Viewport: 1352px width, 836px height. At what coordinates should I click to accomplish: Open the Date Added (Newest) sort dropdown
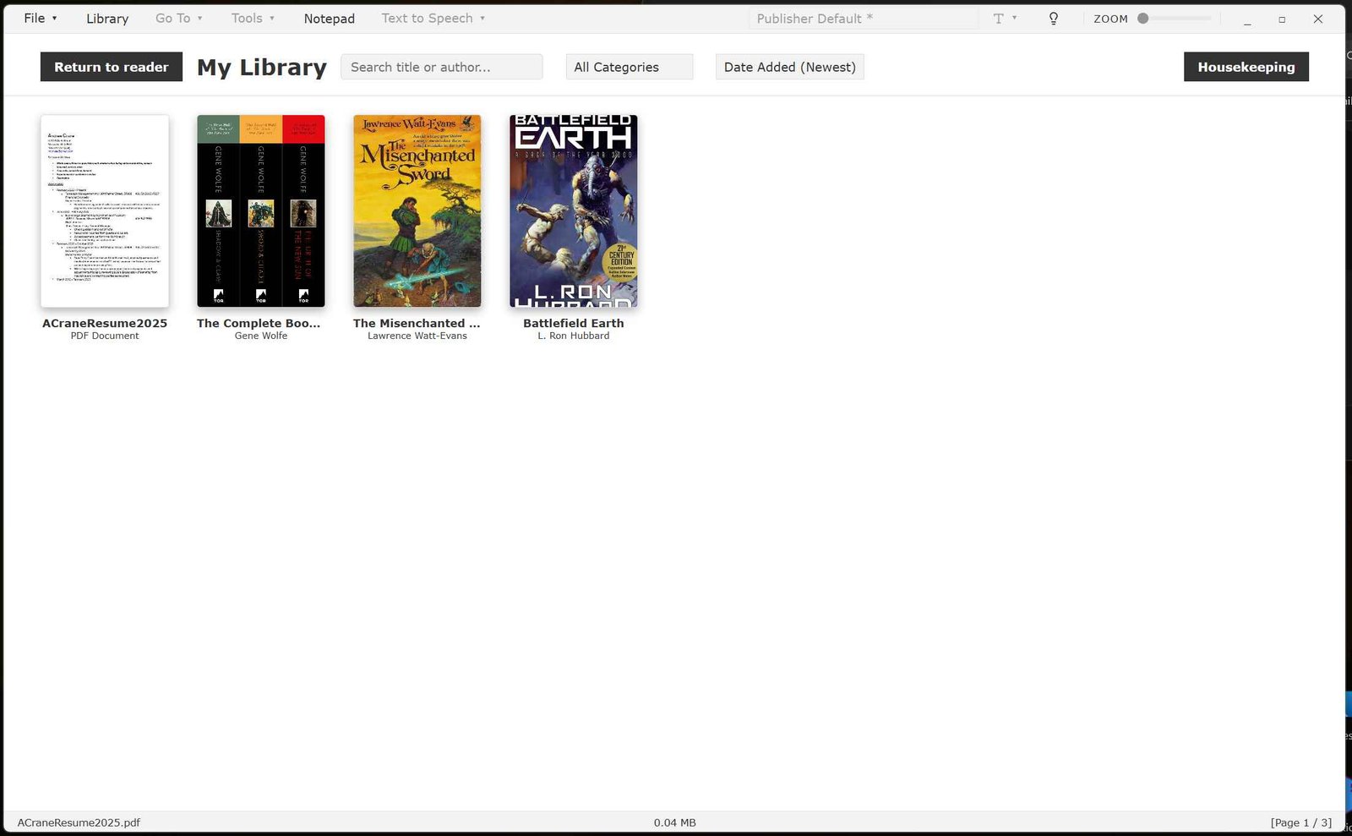pyautogui.click(x=789, y=67)
